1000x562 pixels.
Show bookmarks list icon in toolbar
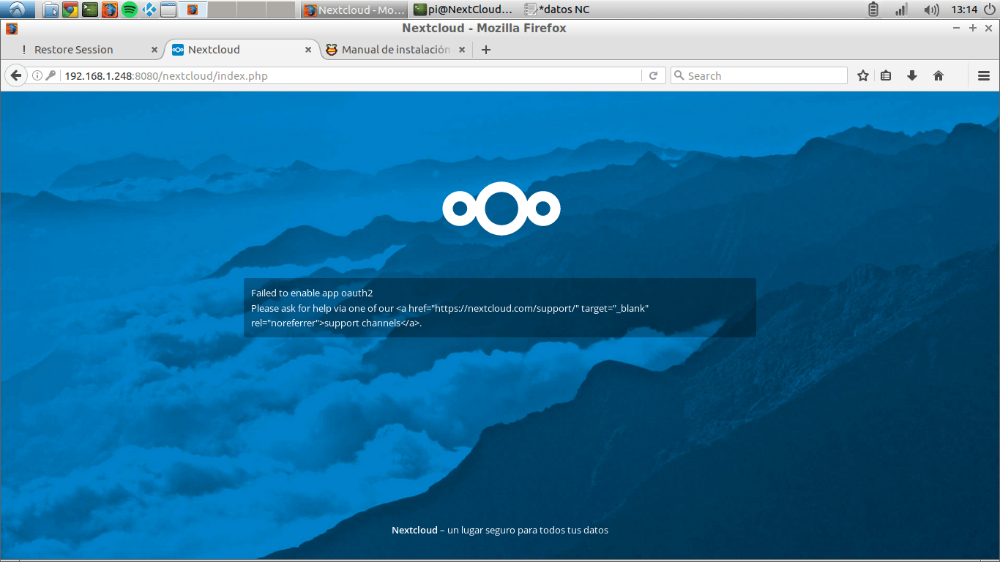pyautogui.click(x=886, y=75)
